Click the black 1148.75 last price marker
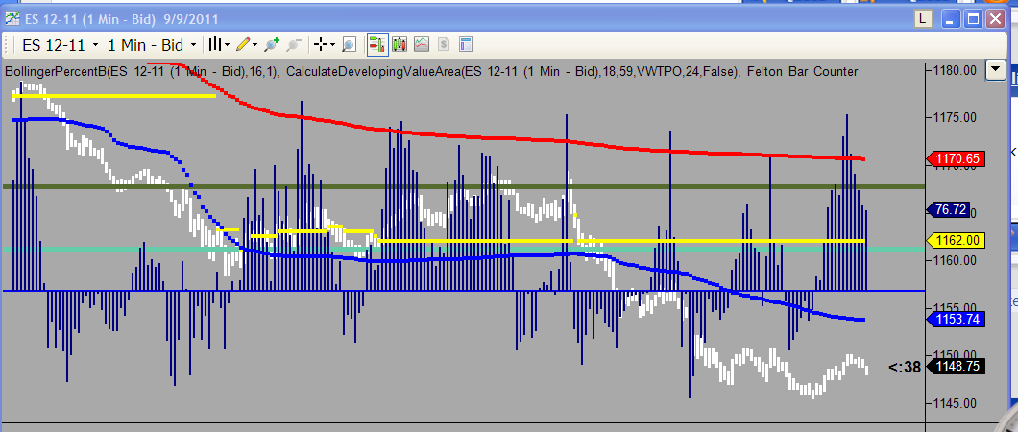Viewport: 1018px width, 432px height. click(957, 367)
